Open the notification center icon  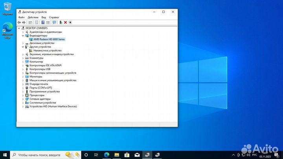pos(277,155)
